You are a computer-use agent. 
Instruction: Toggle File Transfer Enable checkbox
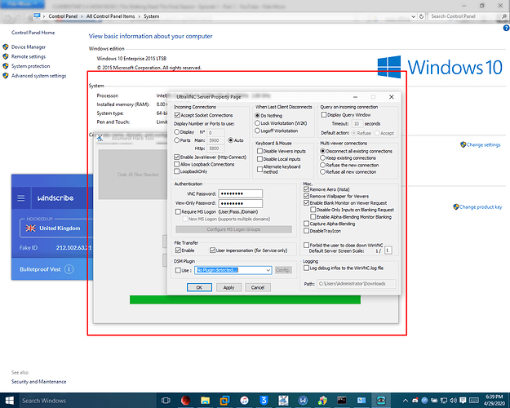(178, 251)
